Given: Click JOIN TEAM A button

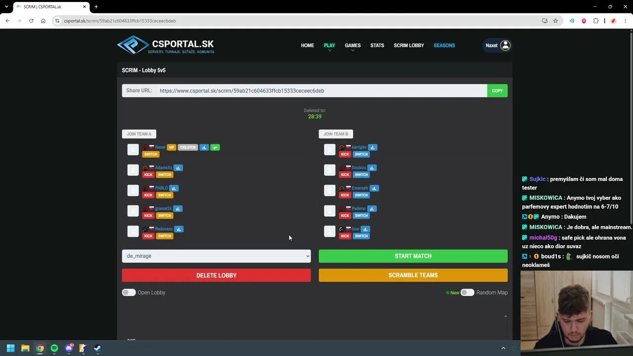Looking at the screenshot, I should 139,134.
